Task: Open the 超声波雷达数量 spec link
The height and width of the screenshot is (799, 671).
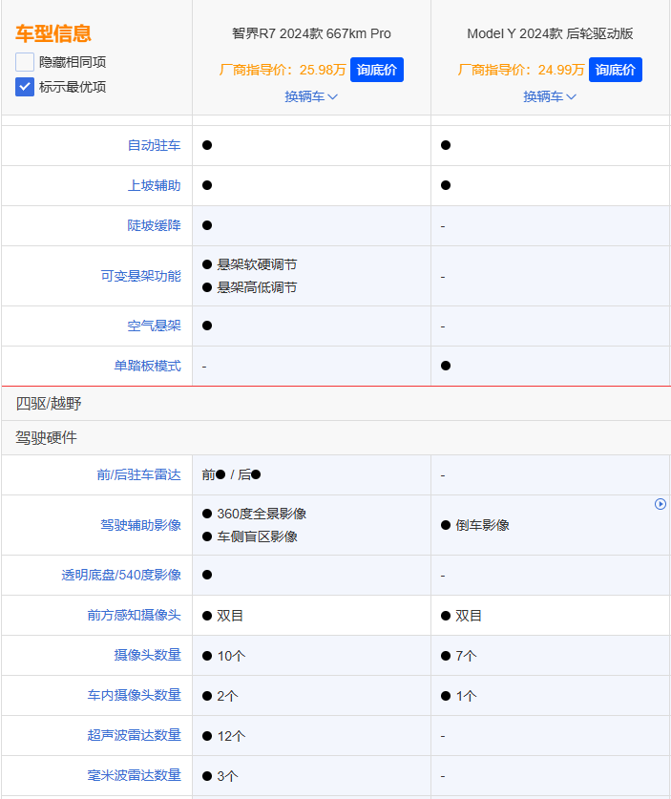Action: tap(134, 735)
